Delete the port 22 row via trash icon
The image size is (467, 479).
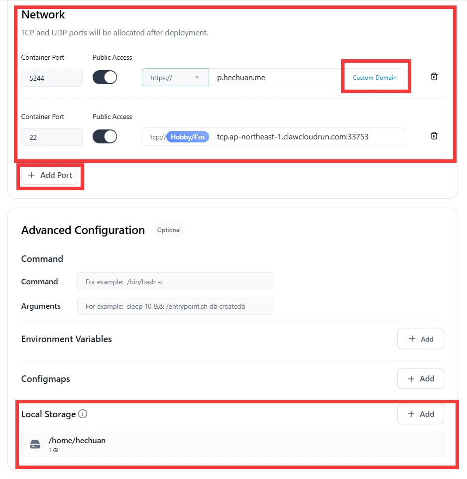point(434,136)
